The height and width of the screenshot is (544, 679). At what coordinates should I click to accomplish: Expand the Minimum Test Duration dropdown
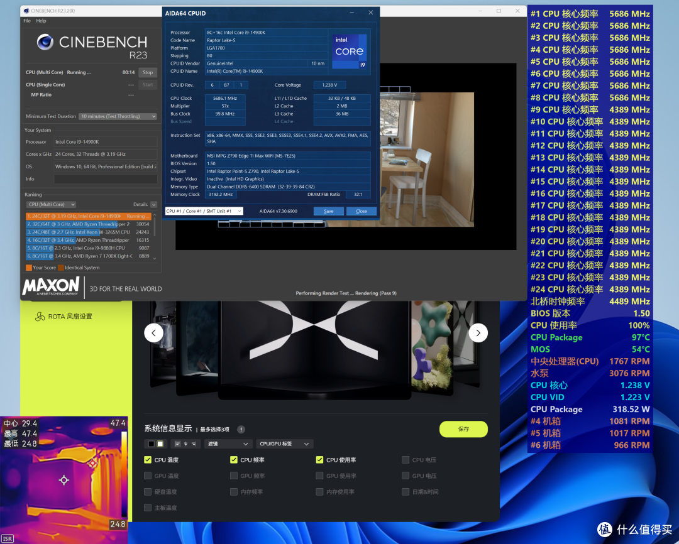pyautogui.click(x=118, y=116)
